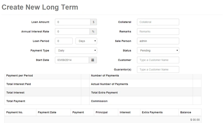Click the Guarantor(s) label
Image resolution: width=224 pixels, height=123 pixels.
click(x=123, y=69)
